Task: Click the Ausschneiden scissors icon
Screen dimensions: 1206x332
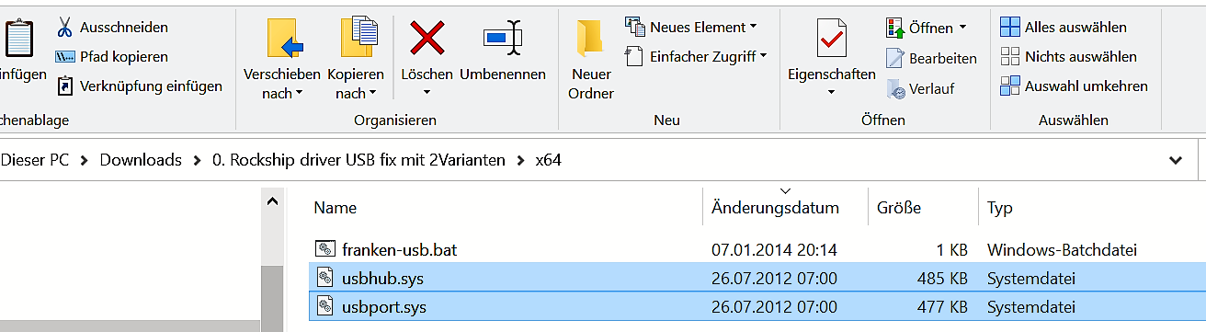Action: [64, 27]
